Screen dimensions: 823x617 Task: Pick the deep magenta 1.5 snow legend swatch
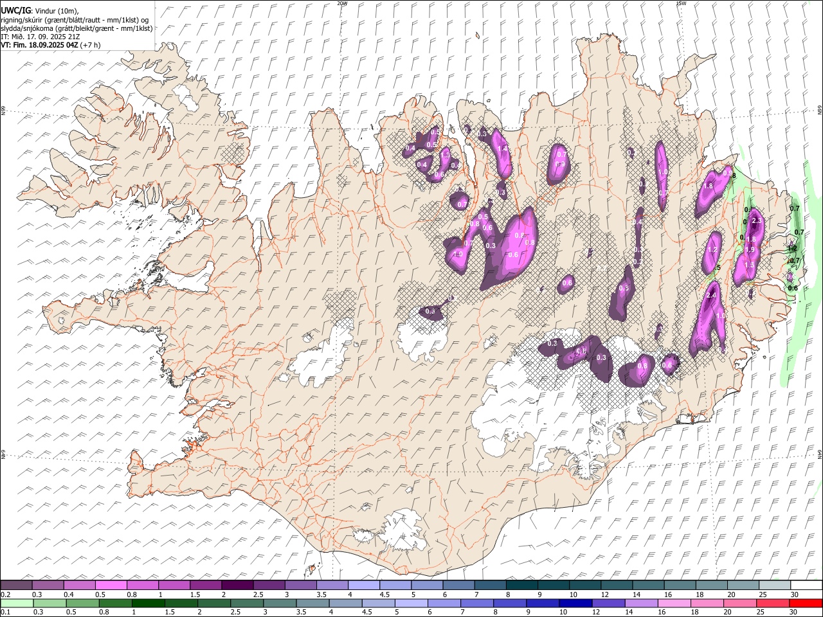[206, 586]
